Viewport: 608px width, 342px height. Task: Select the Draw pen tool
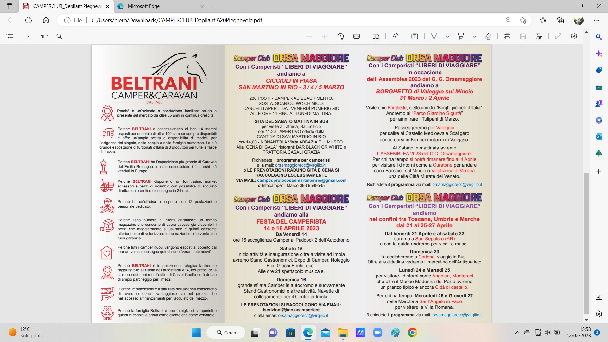pos(434,36)
